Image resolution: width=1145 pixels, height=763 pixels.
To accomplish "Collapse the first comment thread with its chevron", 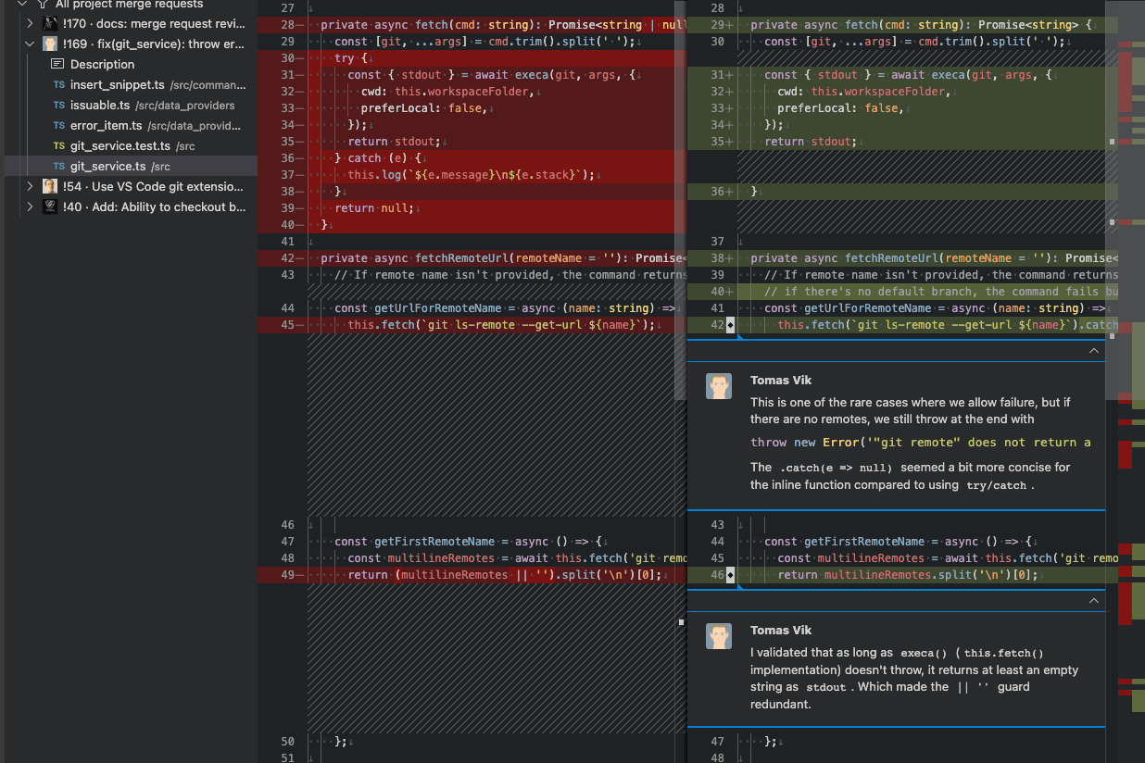I will pos(1094,351).
